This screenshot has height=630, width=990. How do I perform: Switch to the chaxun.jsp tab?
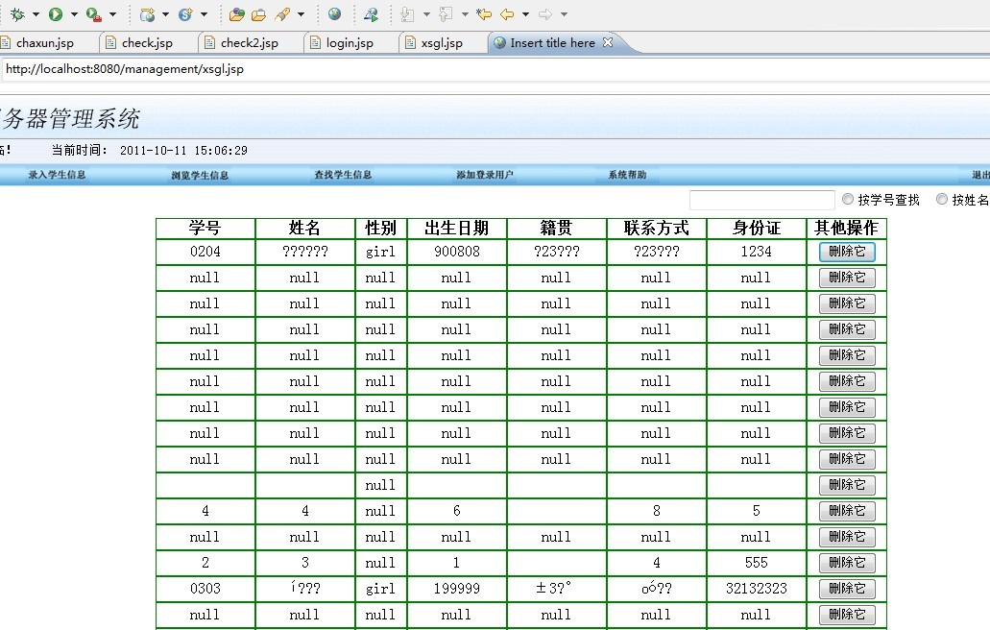(x=44, y=43)
